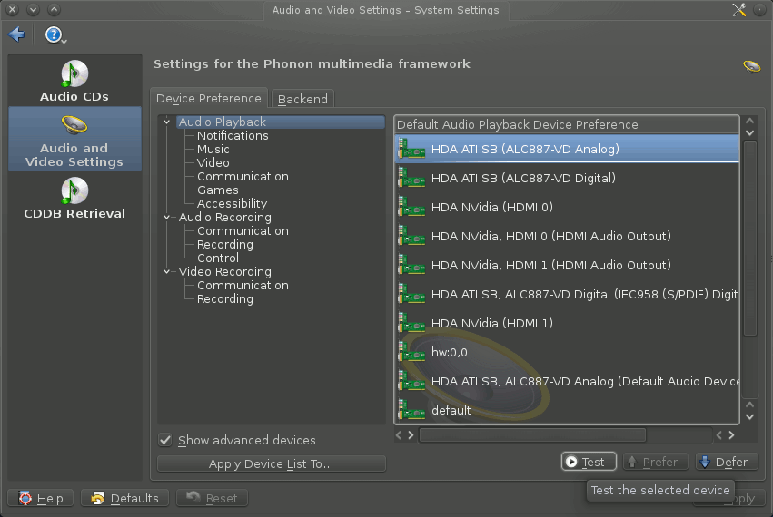The image size is (773, 517).
Task: Toggle the Show advanced devices checkbox
Action: 165,440
